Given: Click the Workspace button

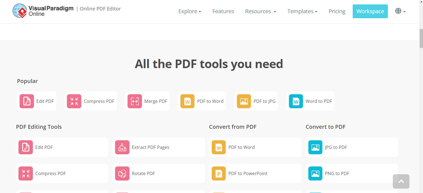Looking at the screenshot, I should [x=370, y=11].
